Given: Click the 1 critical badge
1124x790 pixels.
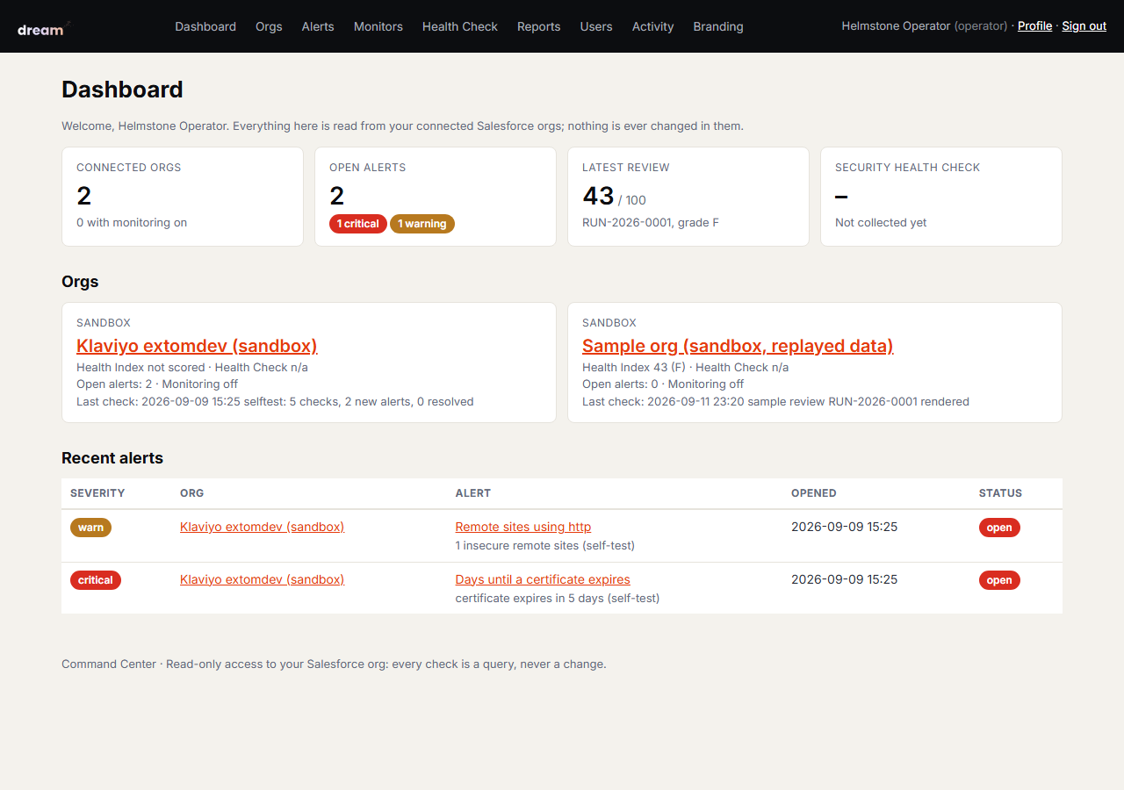Looking at the screenshot, I should (358, 224).
